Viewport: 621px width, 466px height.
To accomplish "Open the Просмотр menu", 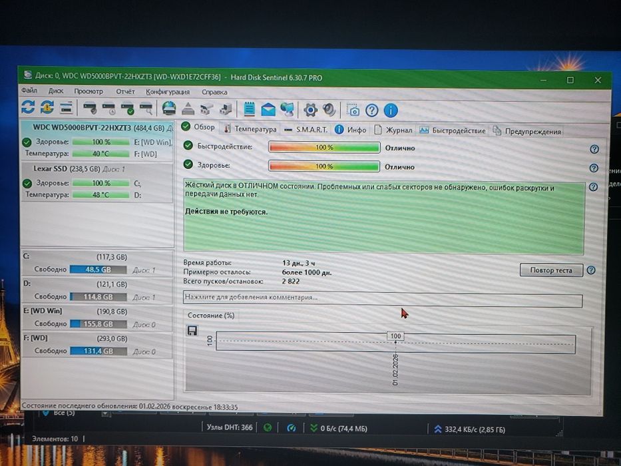I will click(89, 91).
